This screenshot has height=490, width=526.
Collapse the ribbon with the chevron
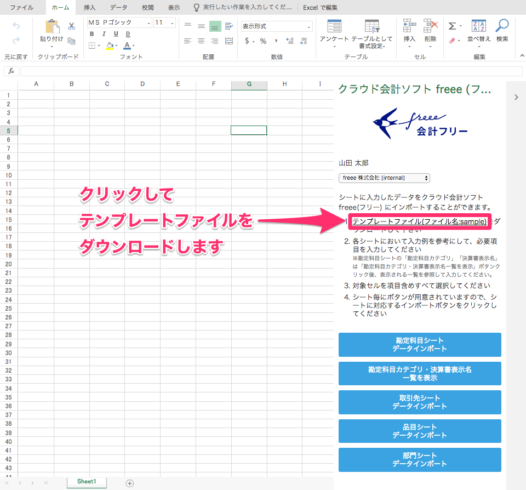click(522, 56)
